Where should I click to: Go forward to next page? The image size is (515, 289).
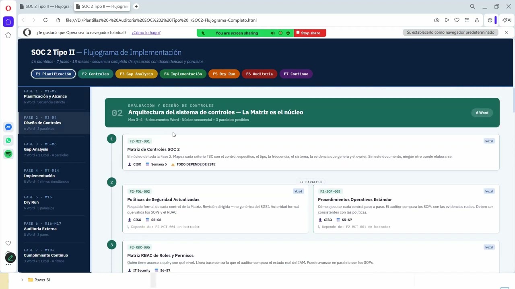34,20
